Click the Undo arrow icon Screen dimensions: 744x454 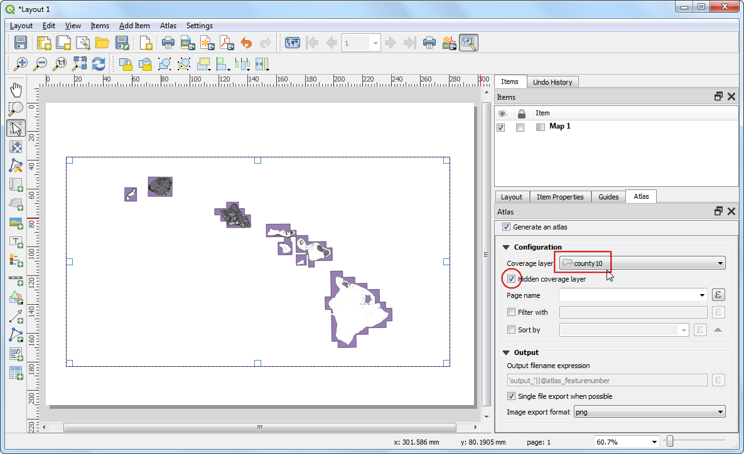[246, 43]
